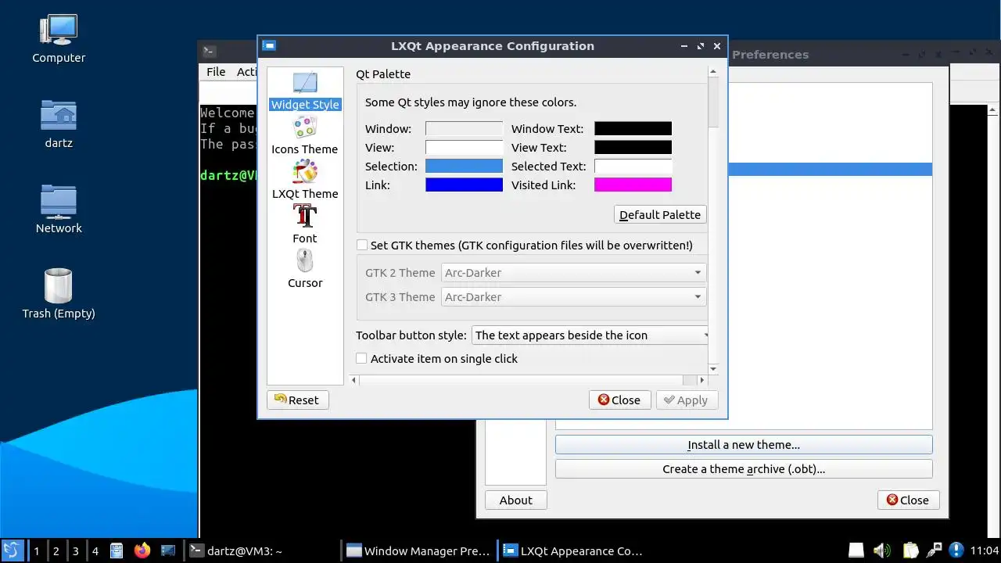Open the GTK 2 Theme dropdown
The image size is (1001, 563).
pyautogui.click(x=573, y=273)
